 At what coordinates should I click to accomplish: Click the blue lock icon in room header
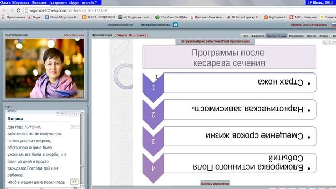[x=175, y=25]
